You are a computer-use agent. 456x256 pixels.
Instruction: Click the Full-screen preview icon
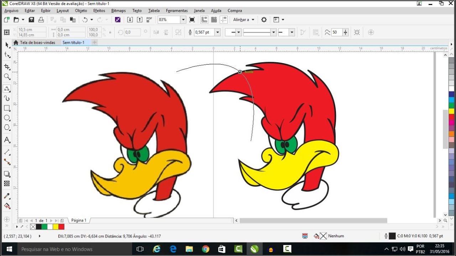pyautogui.click(x=192, y=20)
